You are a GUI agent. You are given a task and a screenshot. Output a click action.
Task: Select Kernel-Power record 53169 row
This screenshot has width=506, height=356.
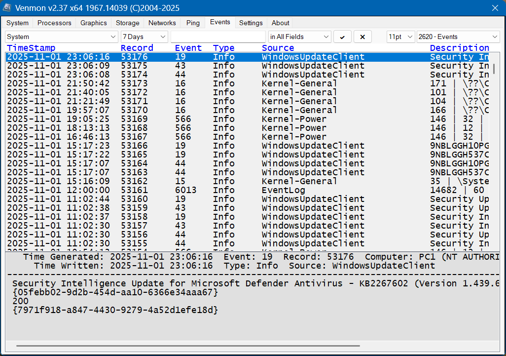tap(248, 119)
